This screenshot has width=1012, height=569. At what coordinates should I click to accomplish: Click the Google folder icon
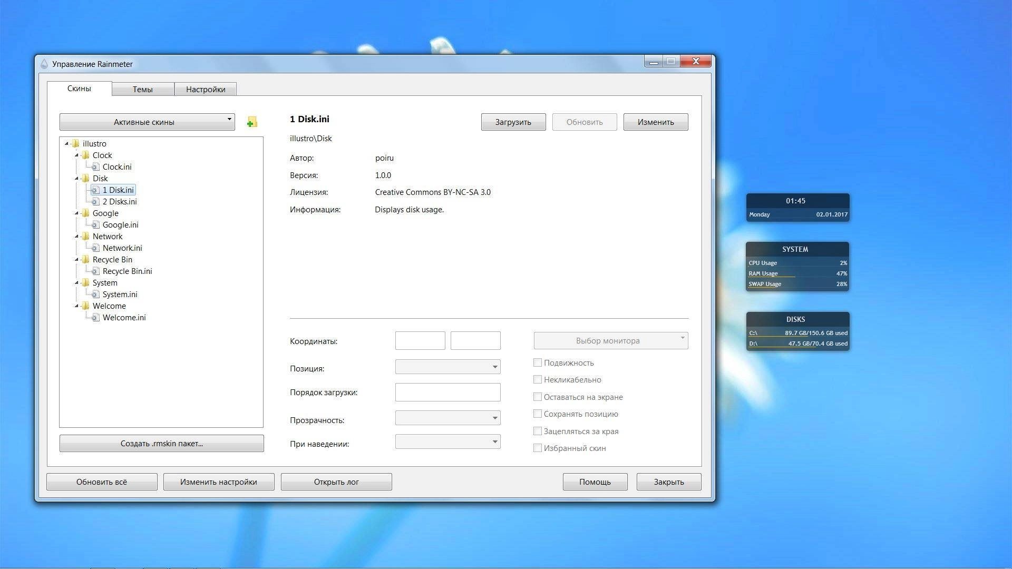86,213
